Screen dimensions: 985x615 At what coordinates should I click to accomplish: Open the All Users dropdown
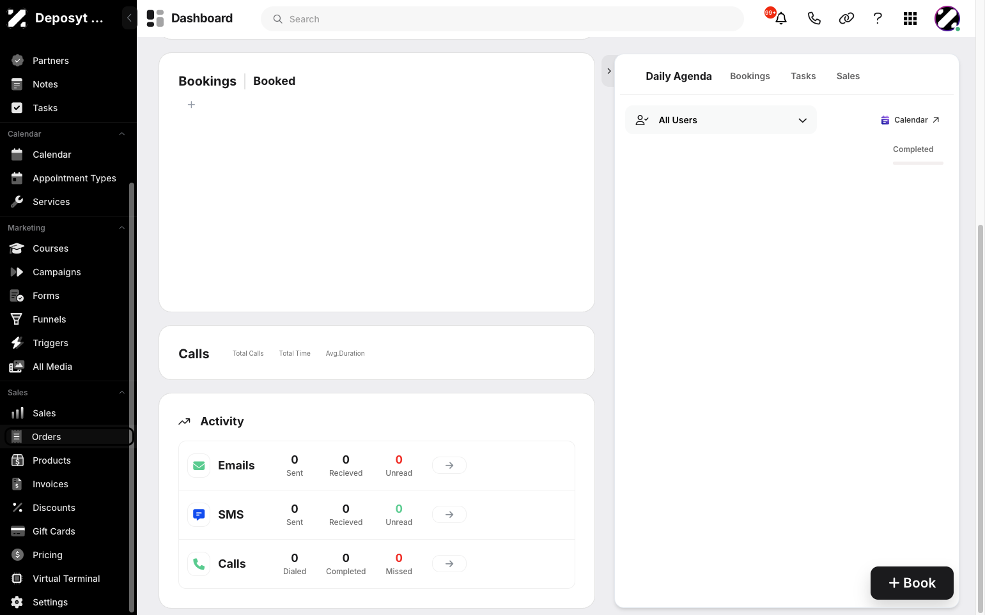[721, 120]
